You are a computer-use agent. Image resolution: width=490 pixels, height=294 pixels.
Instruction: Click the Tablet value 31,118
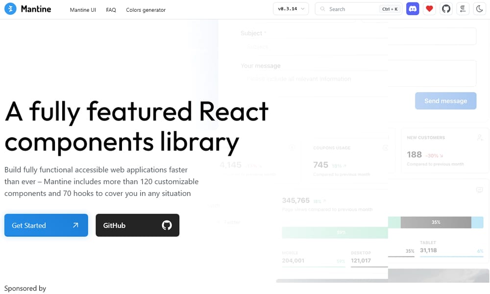coord(428,250)
